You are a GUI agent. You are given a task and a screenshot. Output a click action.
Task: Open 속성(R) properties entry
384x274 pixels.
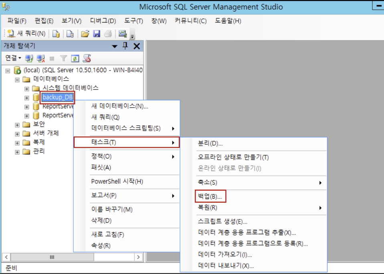coord(127,246)
